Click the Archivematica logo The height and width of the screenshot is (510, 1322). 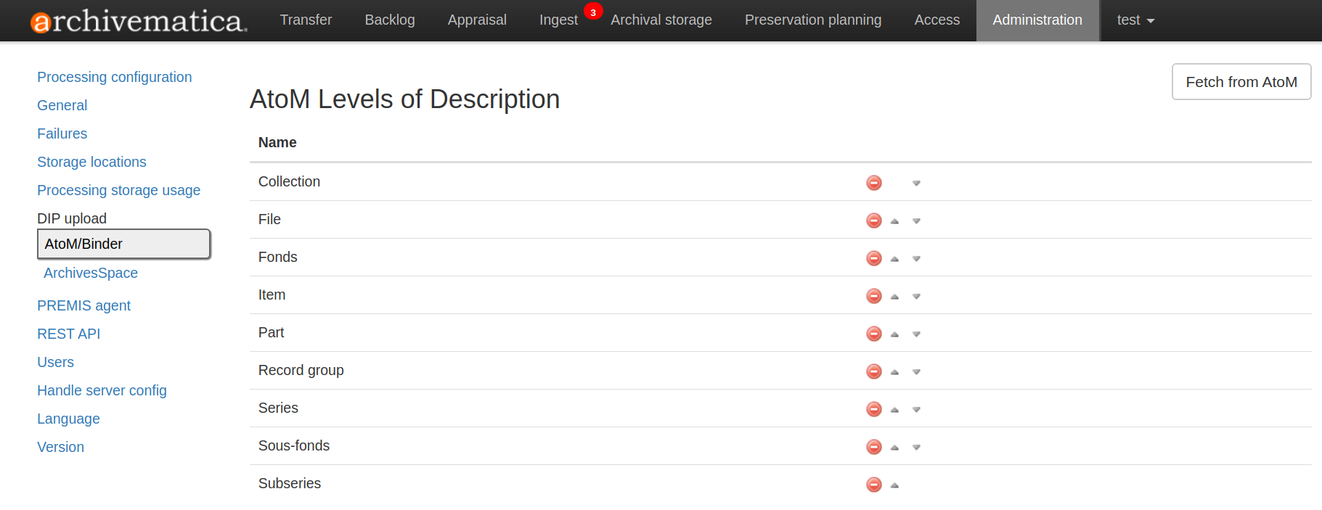[x=139, y=21]
